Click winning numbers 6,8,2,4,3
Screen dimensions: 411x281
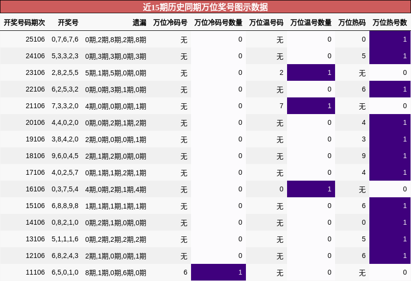click(65, 256)
